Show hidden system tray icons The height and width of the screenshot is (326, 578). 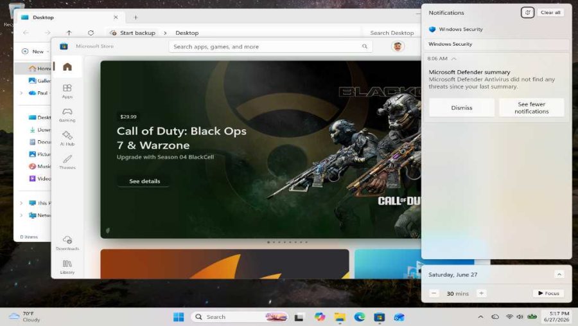[480, 317]
